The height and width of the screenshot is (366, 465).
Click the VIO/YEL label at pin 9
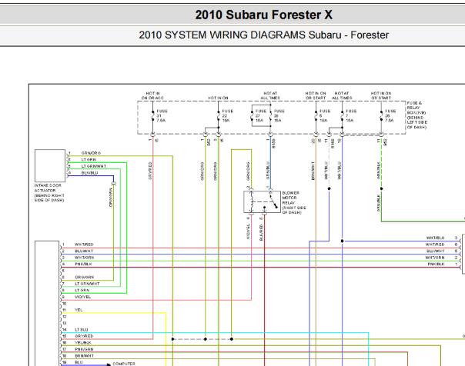(82, 297)
